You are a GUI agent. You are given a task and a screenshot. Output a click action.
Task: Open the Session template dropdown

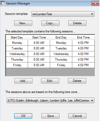[x=63, y=14]
